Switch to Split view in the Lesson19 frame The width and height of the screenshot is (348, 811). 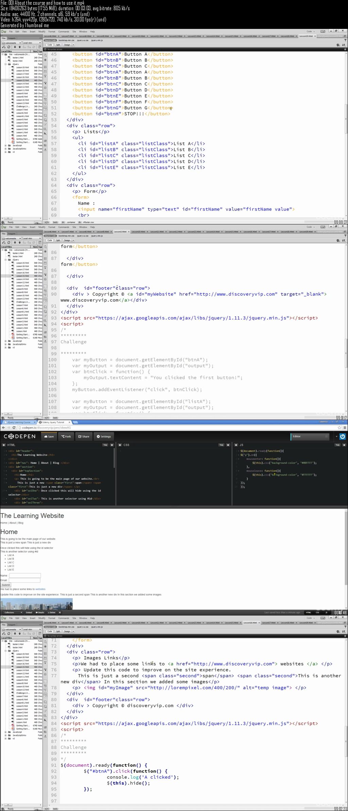point(58,45)
